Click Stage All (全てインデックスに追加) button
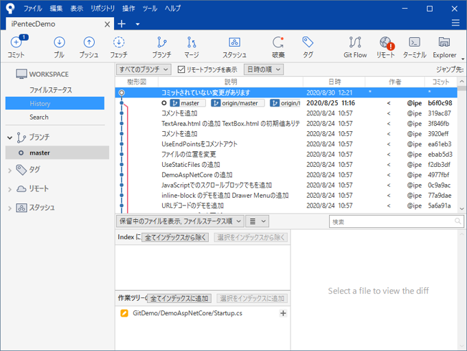Viewport: 467px width, 351px height. 179,298
